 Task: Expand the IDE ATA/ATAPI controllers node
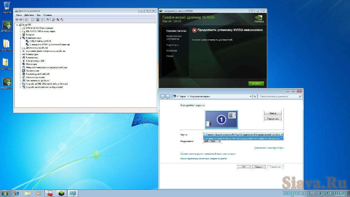pos(21,31)
